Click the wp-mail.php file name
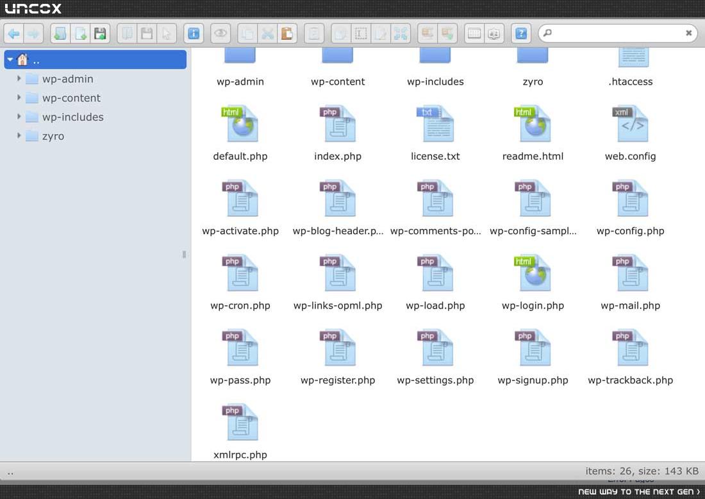705x499 pixels. coord(631,305)
